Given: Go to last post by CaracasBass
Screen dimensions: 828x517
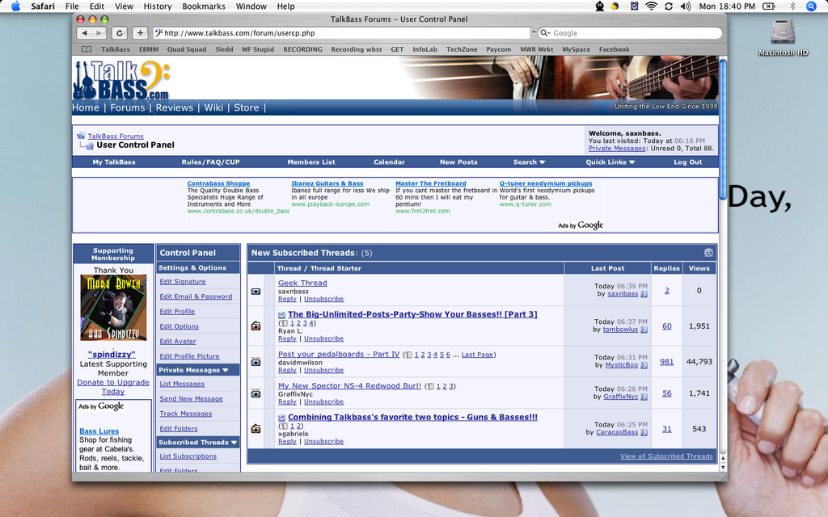Looking at the screenshot, I should coord(644,432).
